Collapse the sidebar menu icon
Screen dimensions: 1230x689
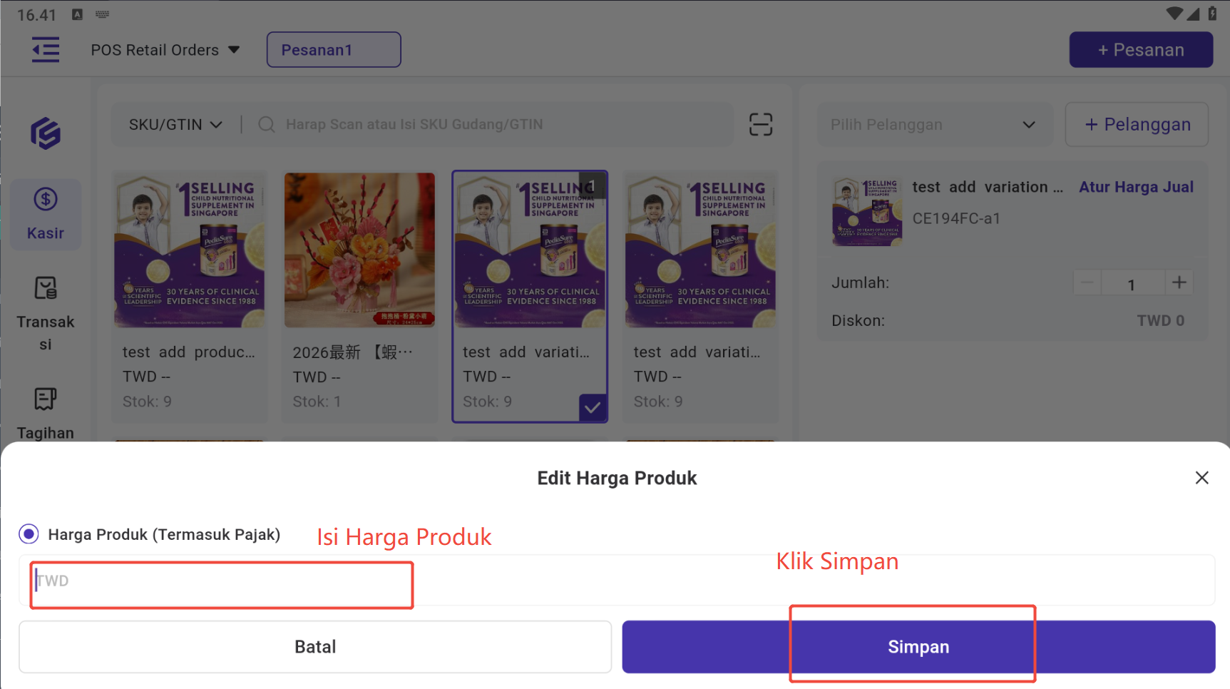point(46,50)
